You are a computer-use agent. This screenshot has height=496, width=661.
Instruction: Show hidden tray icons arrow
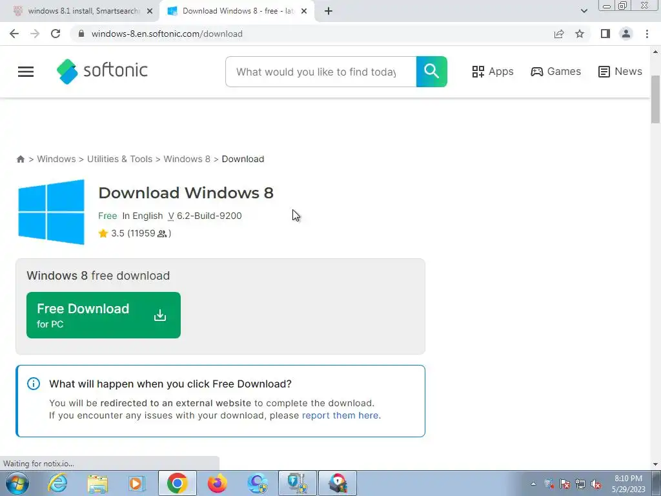[533, 484]
